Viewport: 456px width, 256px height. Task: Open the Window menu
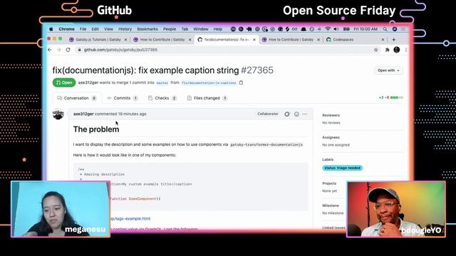coord(201,29)
